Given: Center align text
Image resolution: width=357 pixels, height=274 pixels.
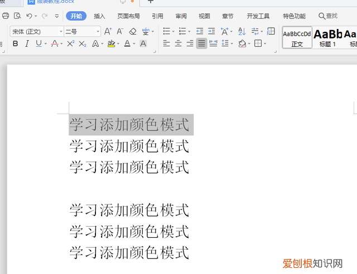Looking at the screenshot, I should tap(178, 43).
